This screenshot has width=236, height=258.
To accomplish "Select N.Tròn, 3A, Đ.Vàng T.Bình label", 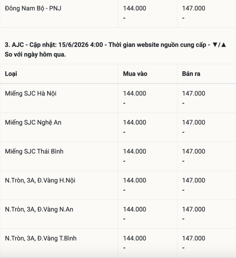I will coord(41,238).
